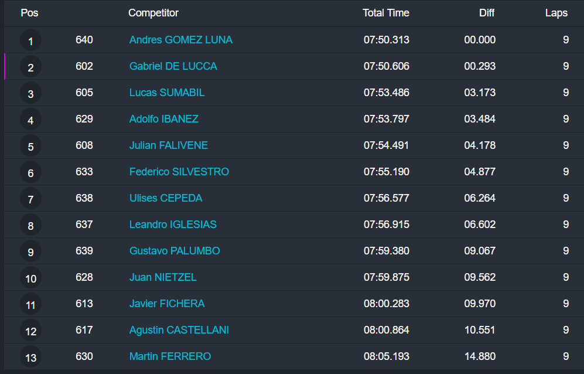Select the position 9 circle badge

click(x=30, y=252)
